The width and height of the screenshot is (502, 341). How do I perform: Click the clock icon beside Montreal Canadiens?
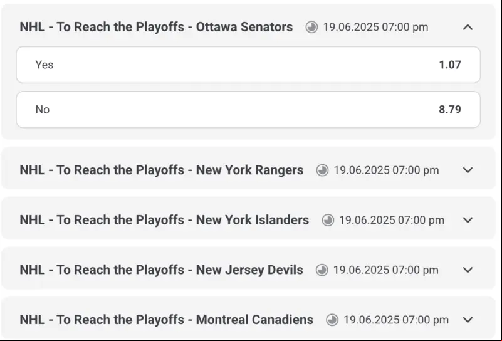[x=332, y=320]
